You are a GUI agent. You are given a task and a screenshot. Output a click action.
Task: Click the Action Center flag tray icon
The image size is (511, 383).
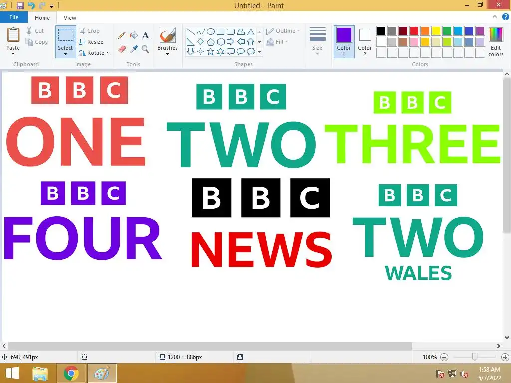(x=440, y=374)
